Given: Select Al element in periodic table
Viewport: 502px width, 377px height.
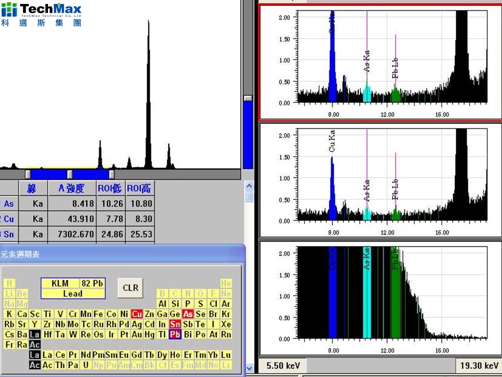Looking at the screenshot, I should click(x=162, y=304).
